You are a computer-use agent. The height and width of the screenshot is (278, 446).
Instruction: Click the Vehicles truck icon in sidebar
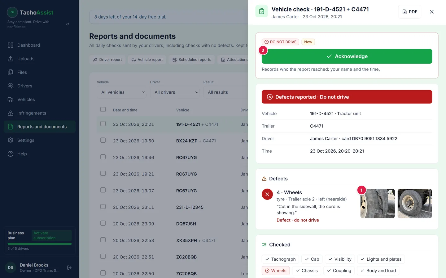11,99
